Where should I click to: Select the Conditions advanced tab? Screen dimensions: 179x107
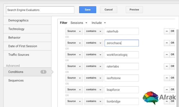click(x=27, y=72)
